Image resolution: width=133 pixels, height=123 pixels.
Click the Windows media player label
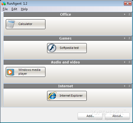29,72
